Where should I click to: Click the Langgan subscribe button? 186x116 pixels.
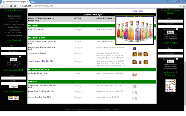[x=13, y=87]
